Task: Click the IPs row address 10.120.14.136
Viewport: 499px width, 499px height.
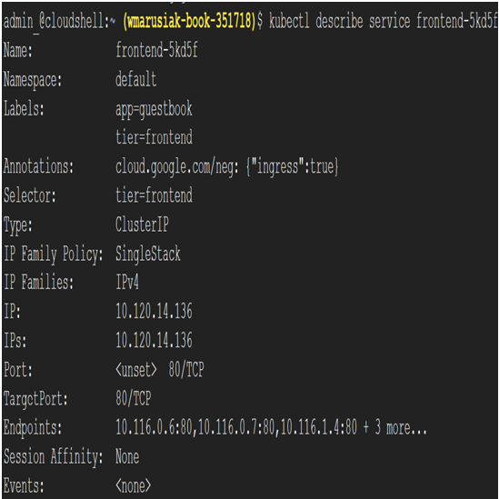Action: 154,340
